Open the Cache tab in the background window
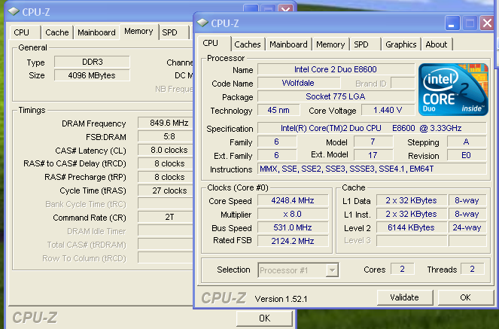This screenshot has height=329, width=499. (x=57, y=32)
